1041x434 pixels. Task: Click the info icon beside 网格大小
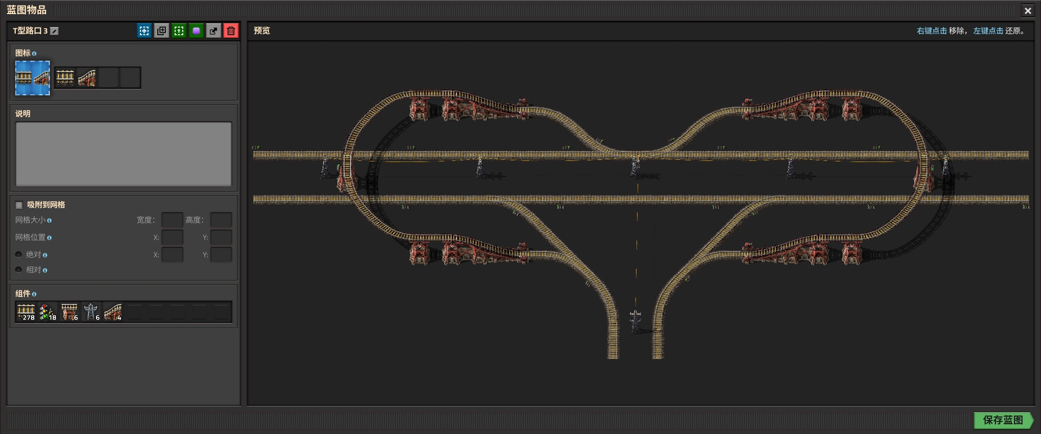49,221
